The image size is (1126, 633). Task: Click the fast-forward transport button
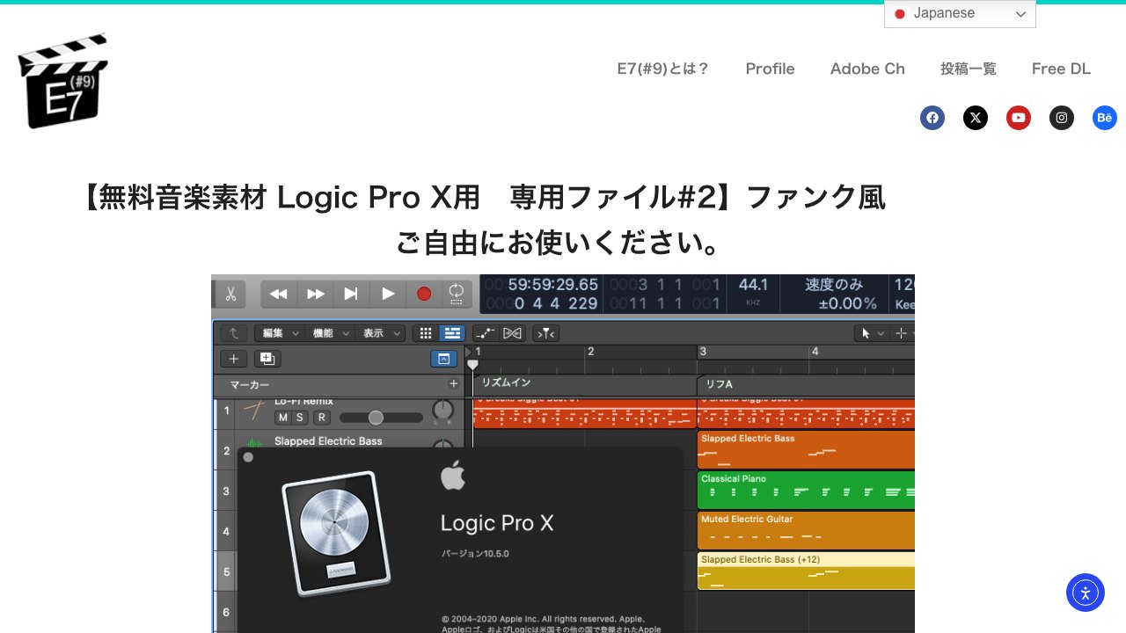[315, 294]
